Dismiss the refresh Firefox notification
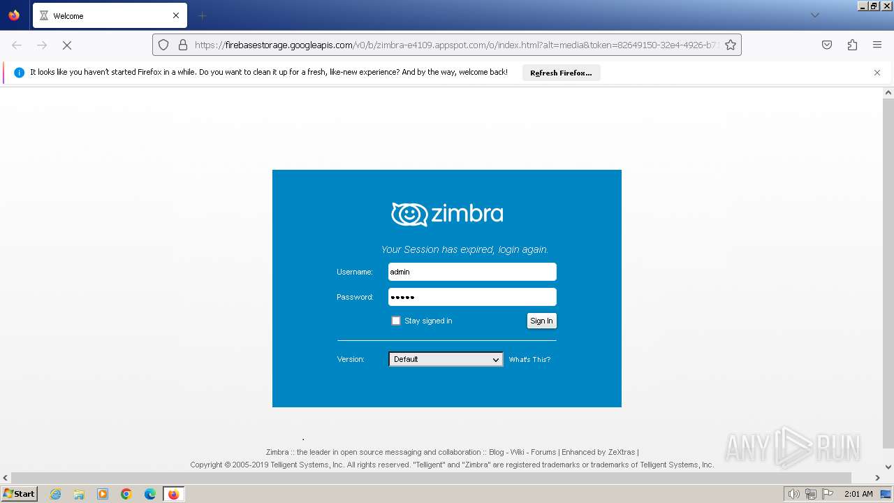 (x=877, y=73)
